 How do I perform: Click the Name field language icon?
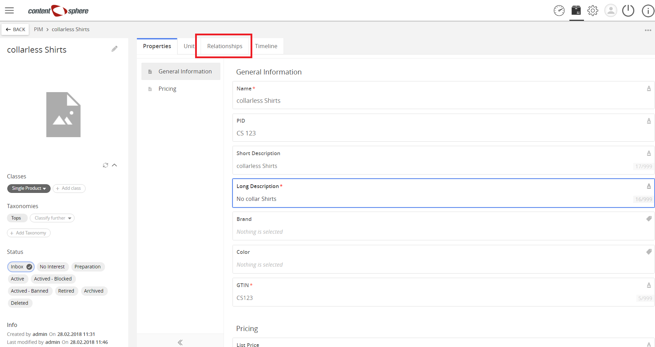tap(649, 89)
